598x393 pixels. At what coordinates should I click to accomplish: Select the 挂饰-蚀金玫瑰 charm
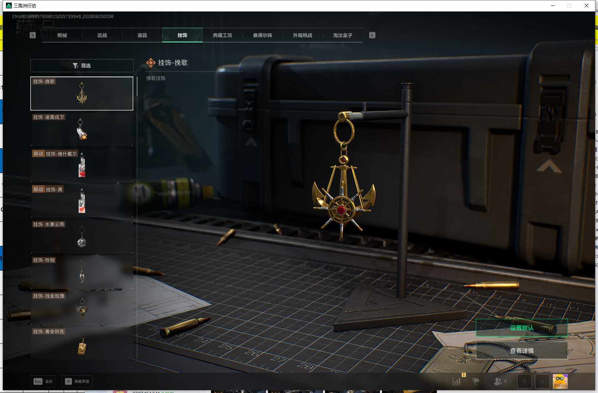tap(82, 308)
